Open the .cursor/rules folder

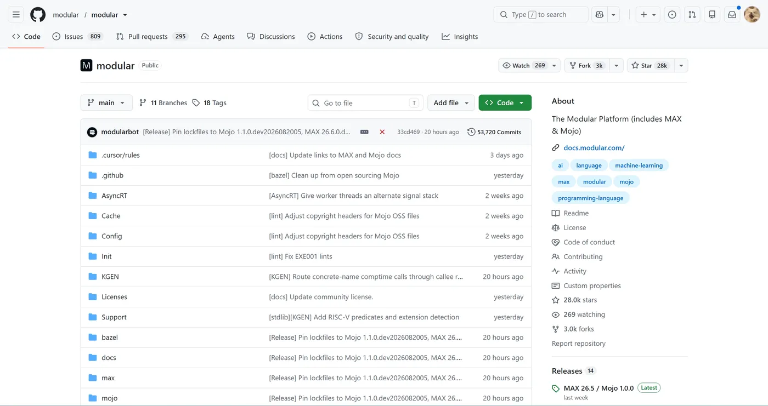click(x=121, y=155)
